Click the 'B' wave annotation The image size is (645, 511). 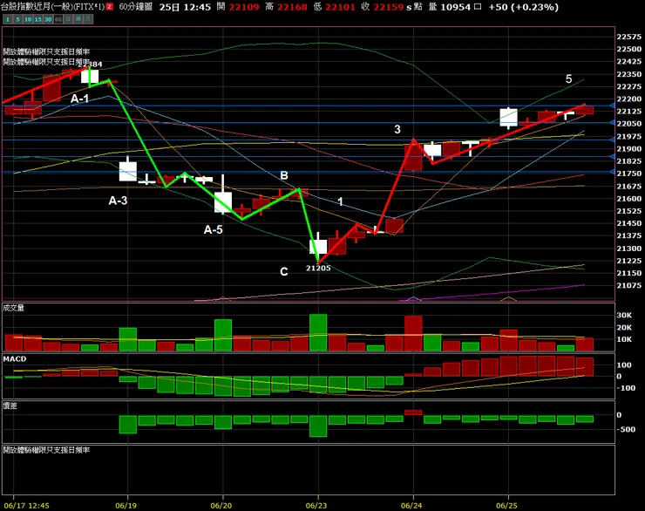pos(284,175)
